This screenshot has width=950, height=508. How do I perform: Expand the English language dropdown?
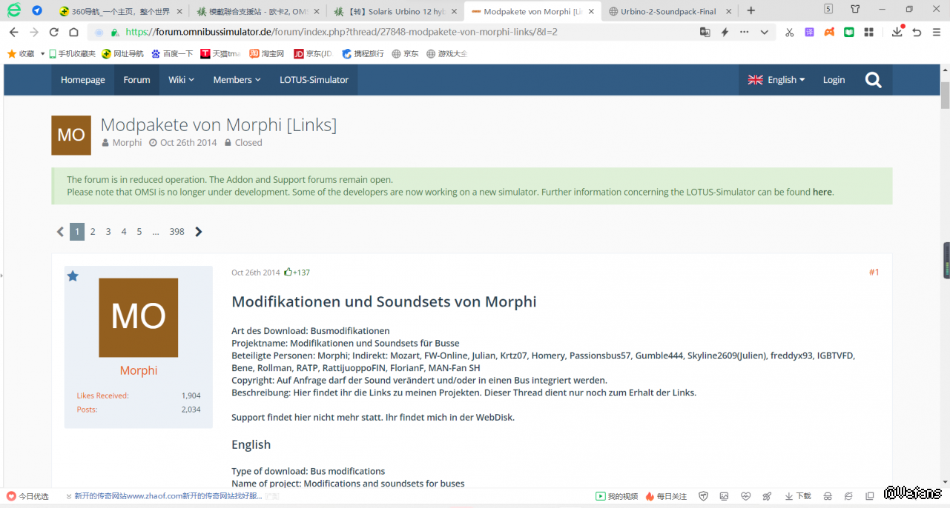[x=776, y=80]
